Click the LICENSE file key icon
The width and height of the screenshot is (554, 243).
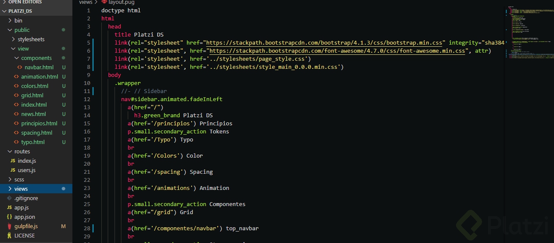pos(9,236)
